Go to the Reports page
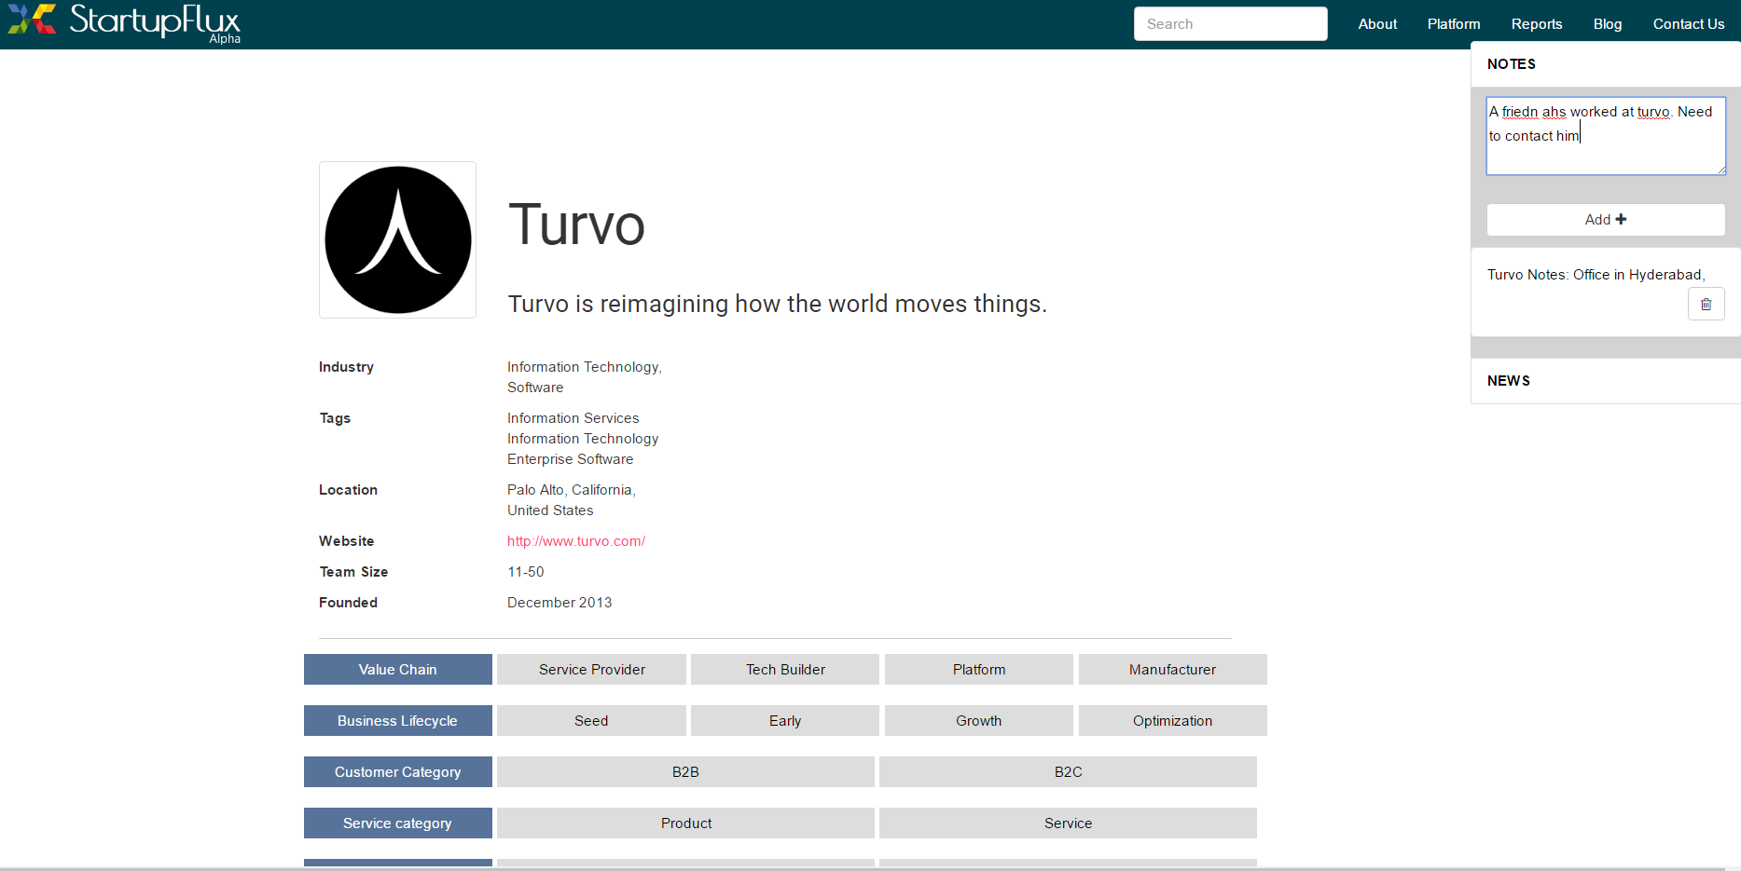The width and height of the screenshot is (1741, 871). [x=1536, y=24]
